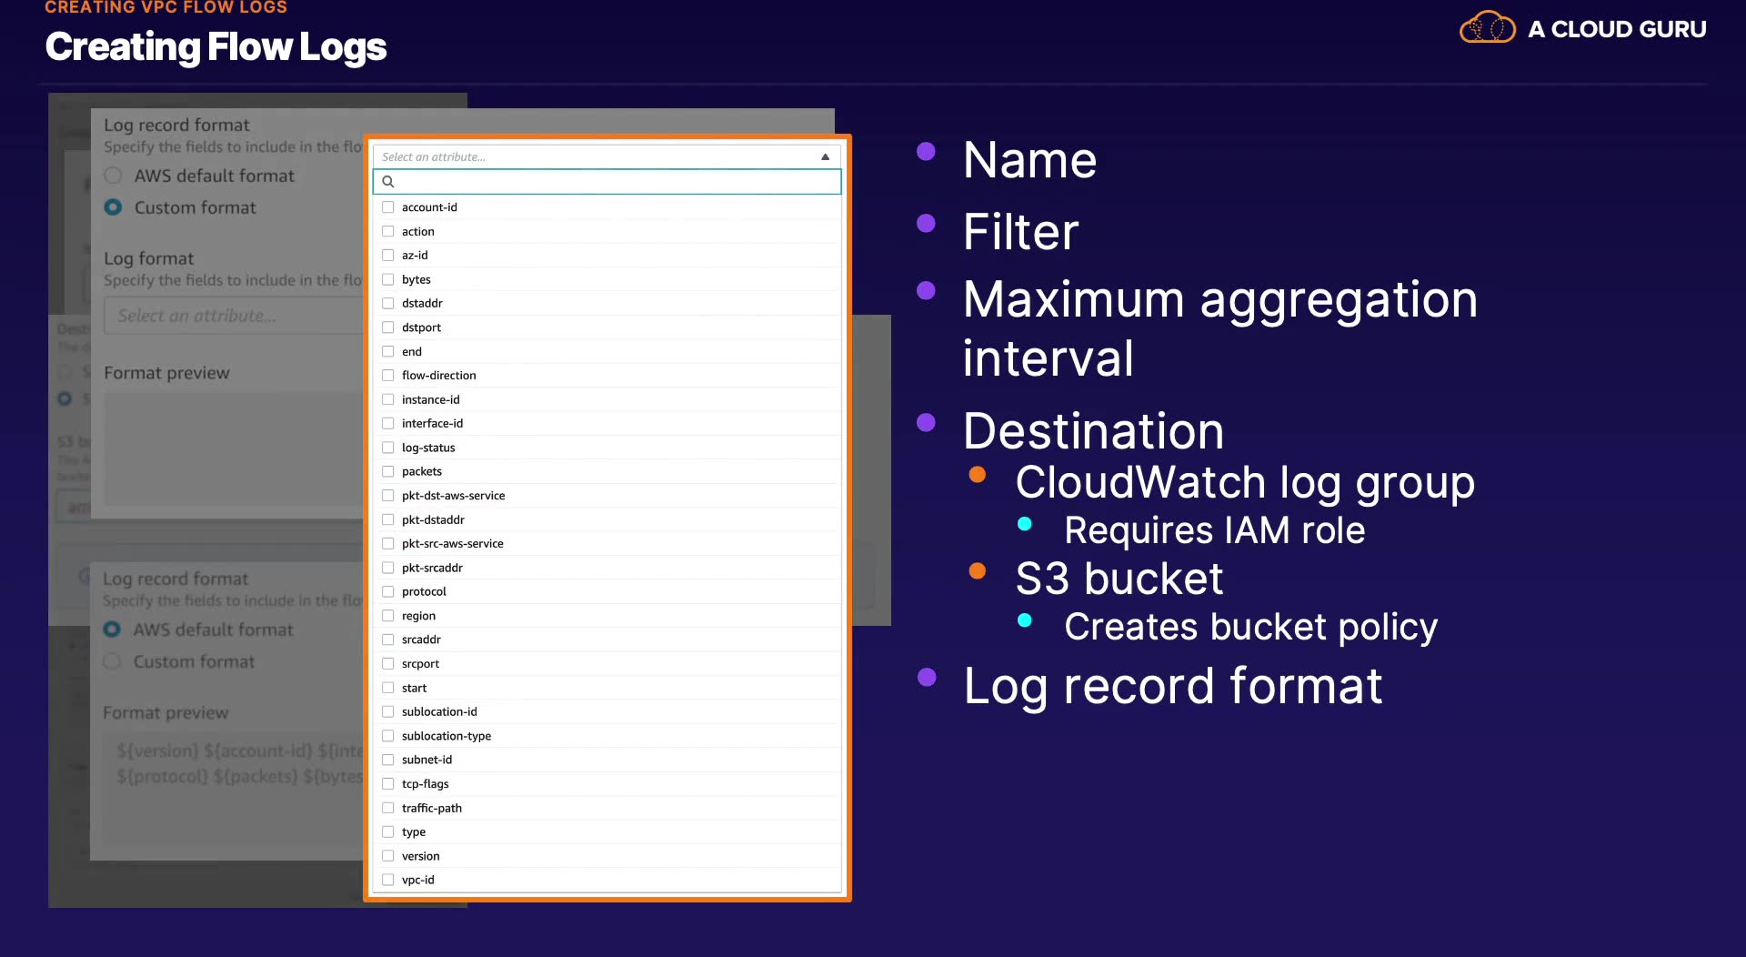Click the lower Custom format radio option
1746x957 pixels.
coord(112,661)
